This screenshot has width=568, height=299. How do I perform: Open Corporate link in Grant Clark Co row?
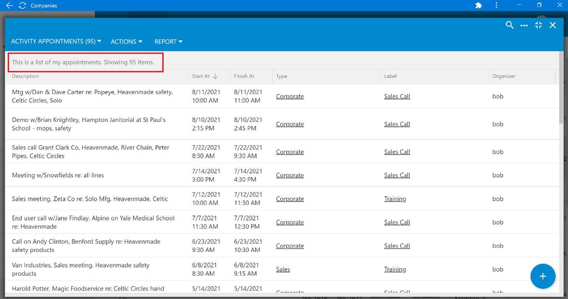pyautogui.click(x=290, y=152)
